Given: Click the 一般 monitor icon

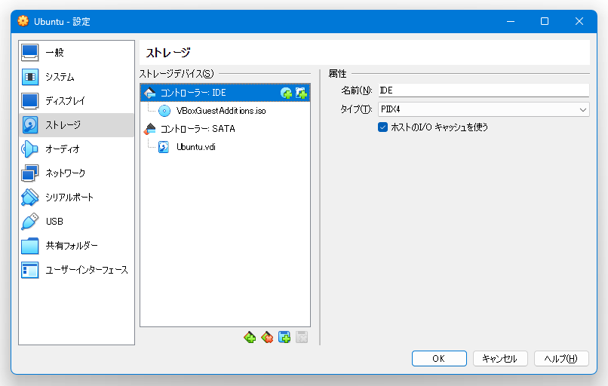Looking at the screenshot, I should click(30, 52).
